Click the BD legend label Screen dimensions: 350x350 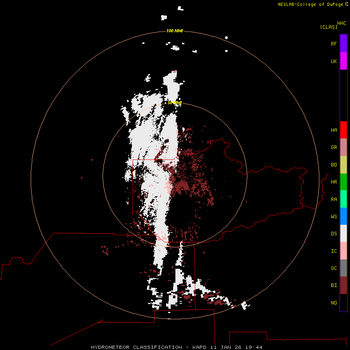point(334,165)
